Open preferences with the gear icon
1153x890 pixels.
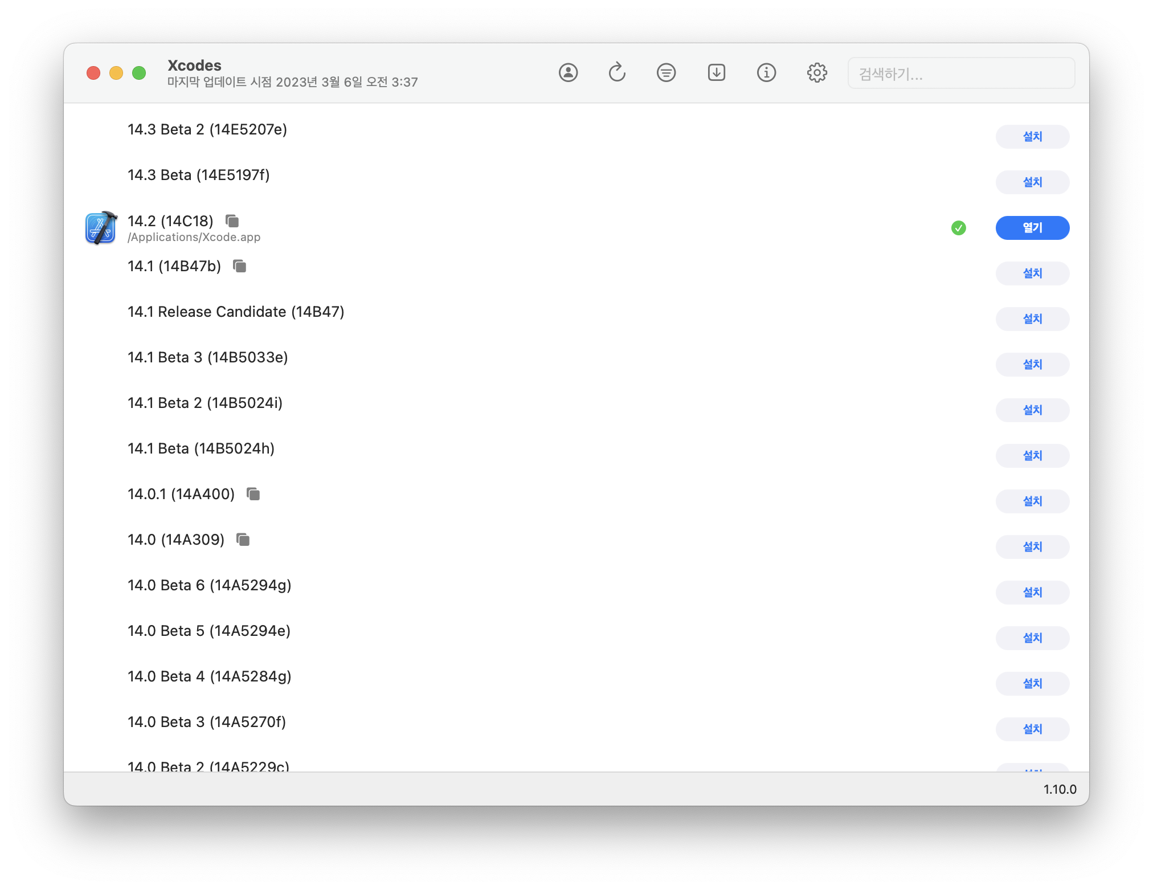pyautogui.click(x=817, y=73)
